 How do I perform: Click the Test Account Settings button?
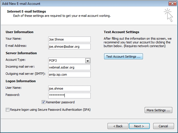click(124, 57)
